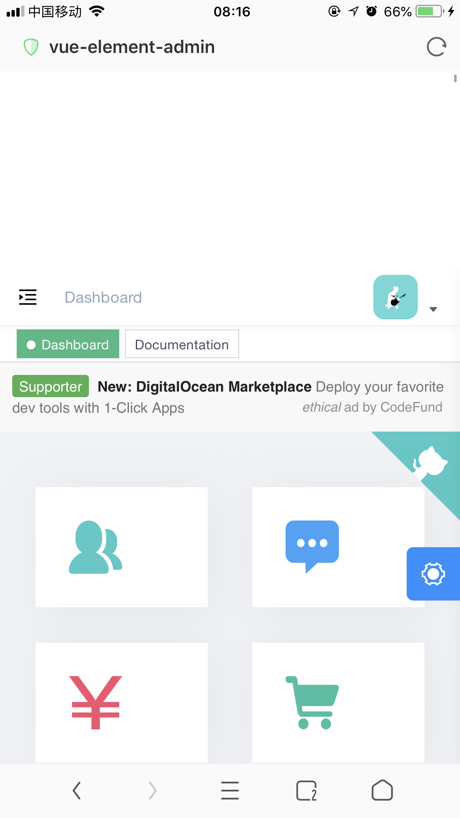Open the blue settings gear panel
The image size is (460, 818).
coord(433,574)
